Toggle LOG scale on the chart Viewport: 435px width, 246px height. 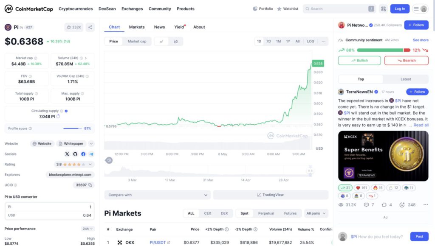coord(311,42)
